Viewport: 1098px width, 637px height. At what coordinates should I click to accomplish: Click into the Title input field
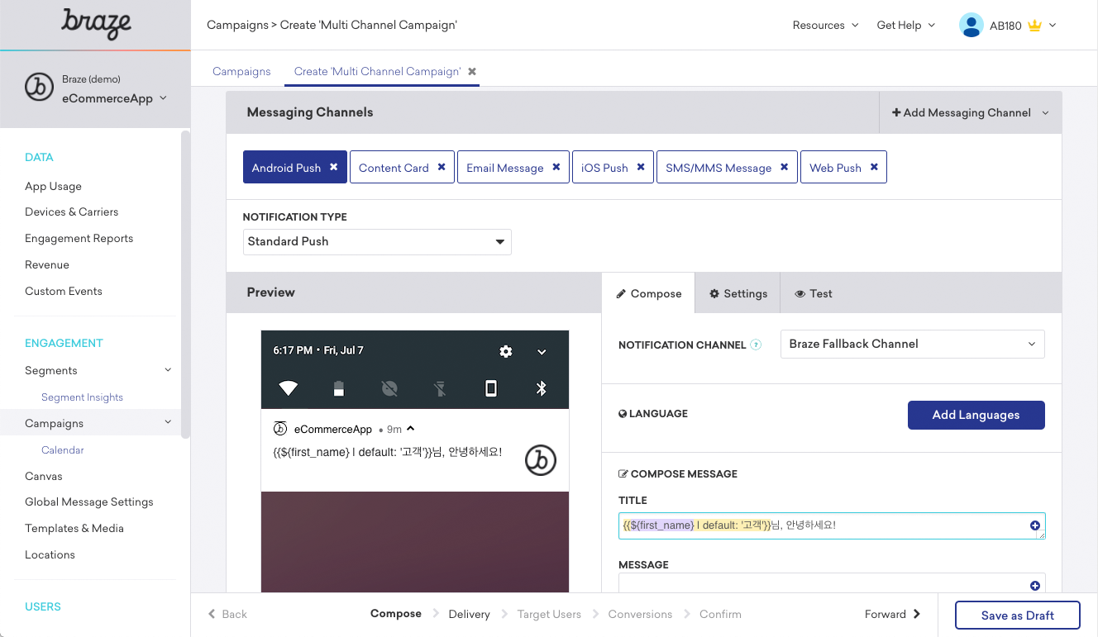[832, 525]
